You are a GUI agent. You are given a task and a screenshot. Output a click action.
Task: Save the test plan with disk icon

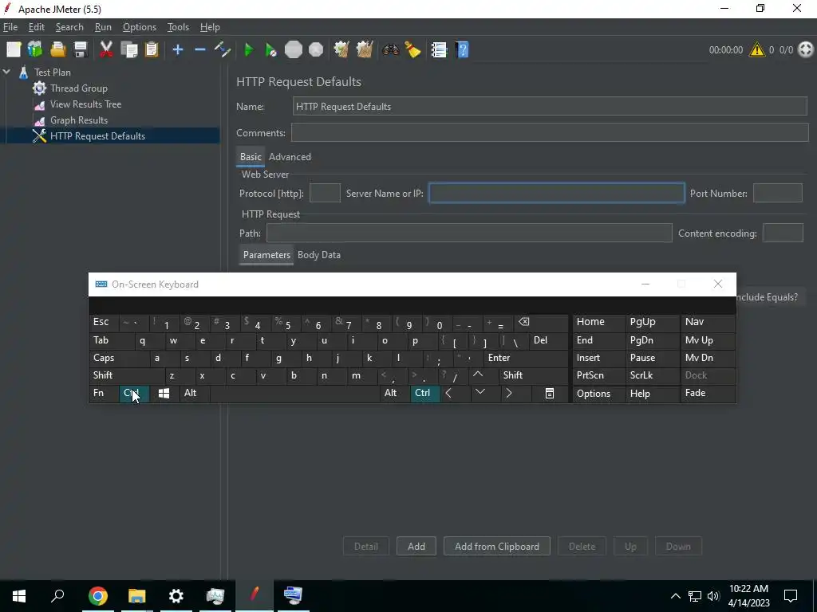81,50
